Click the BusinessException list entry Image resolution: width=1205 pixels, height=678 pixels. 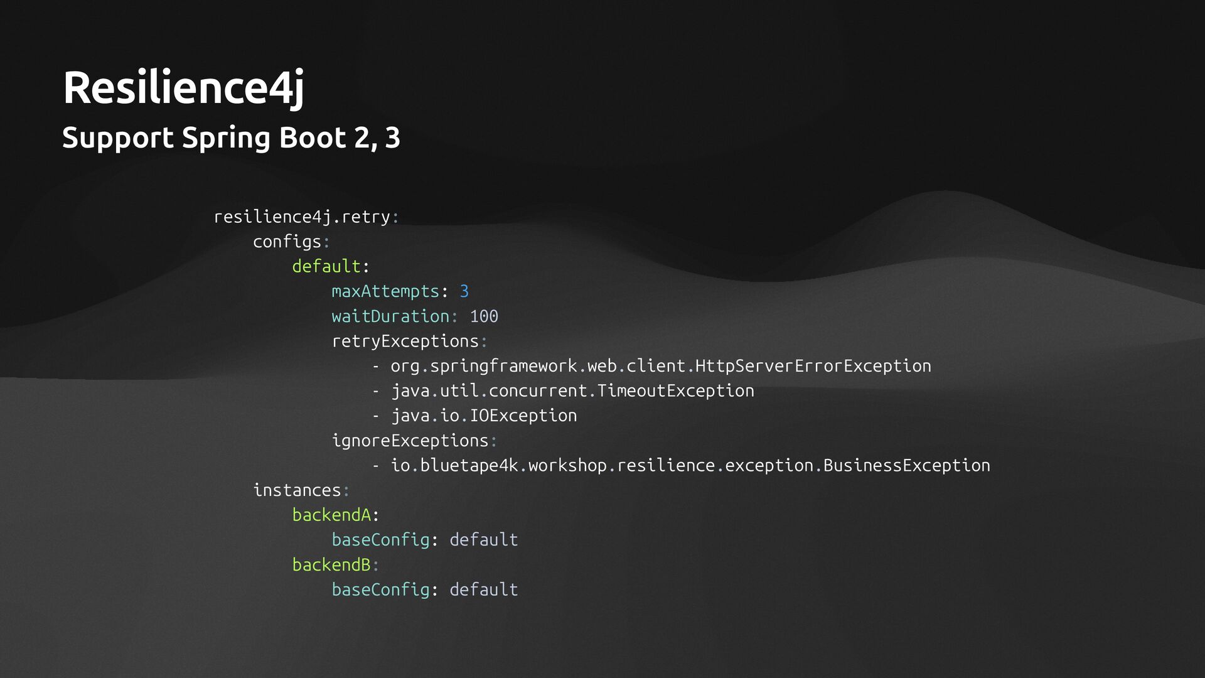coord(690,466)
